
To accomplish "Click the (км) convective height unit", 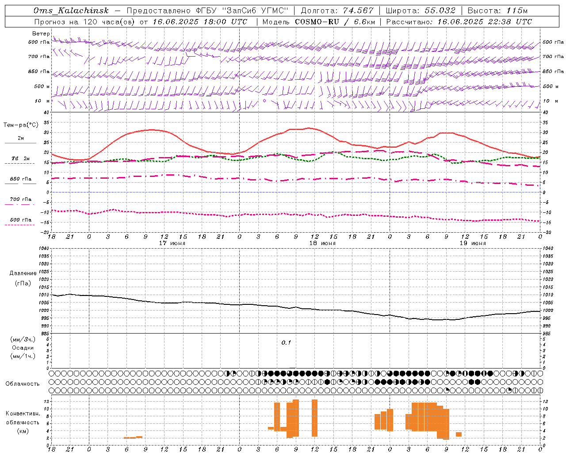I will click(23, 431).
